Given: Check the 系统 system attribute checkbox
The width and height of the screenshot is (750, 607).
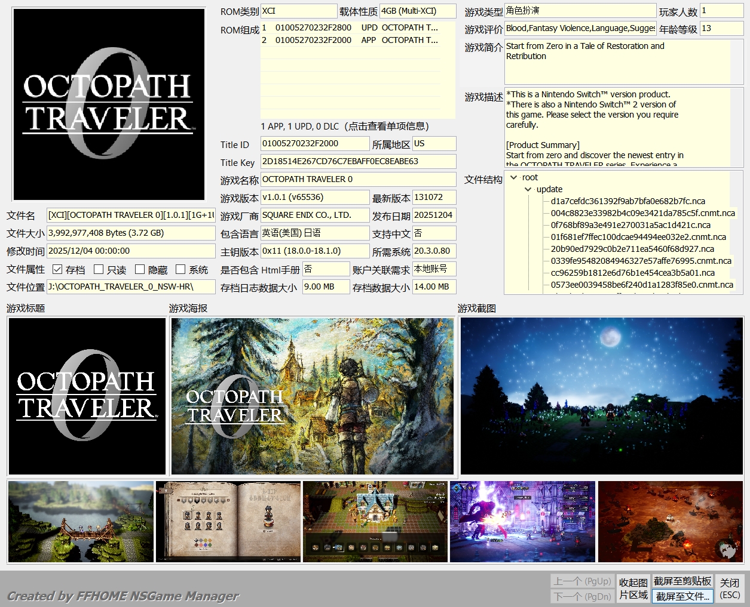Looking at the screenshot, I should pyautogui.click(x=180, y=269).
